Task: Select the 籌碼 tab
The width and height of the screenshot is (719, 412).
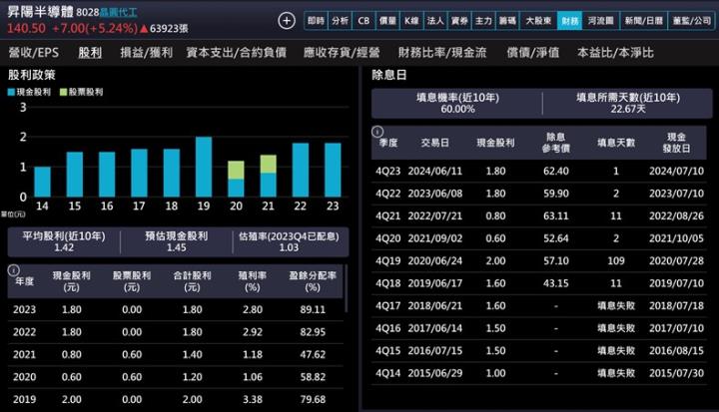Action: click(x=507, y=21)
